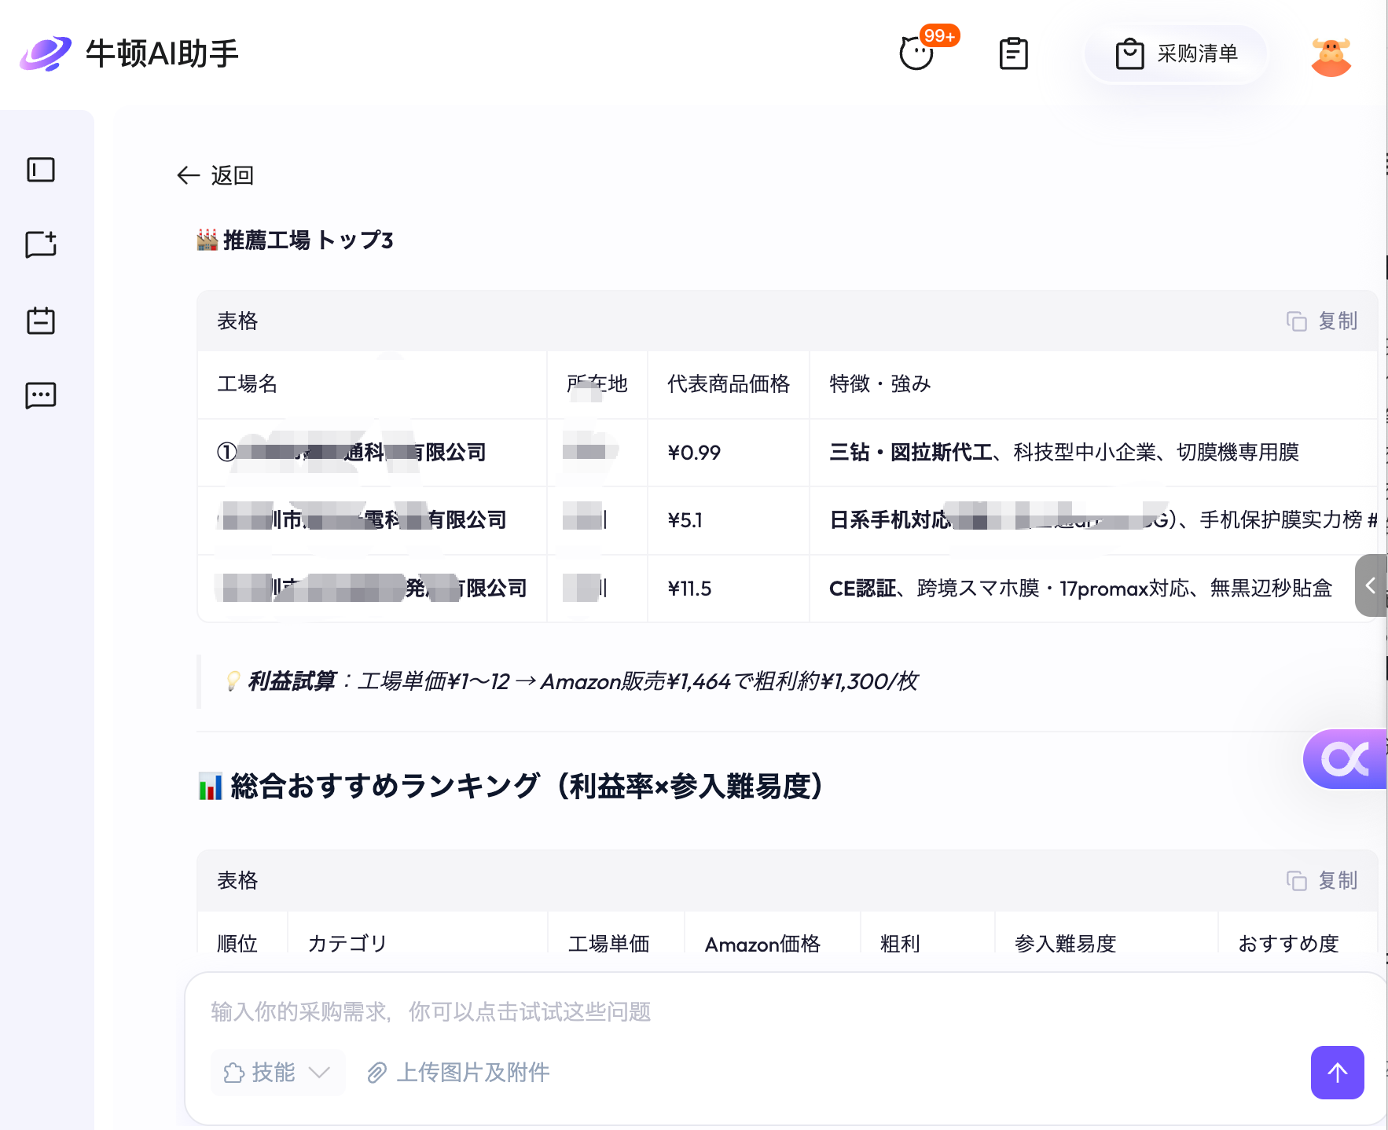This screenshot has width=1388, height=1130.
Task: Copy the ranking table with 复制
Action: coord(1322,880)
